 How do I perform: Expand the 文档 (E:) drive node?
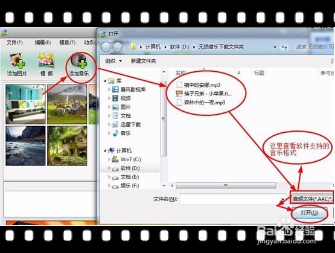[109, 177]
